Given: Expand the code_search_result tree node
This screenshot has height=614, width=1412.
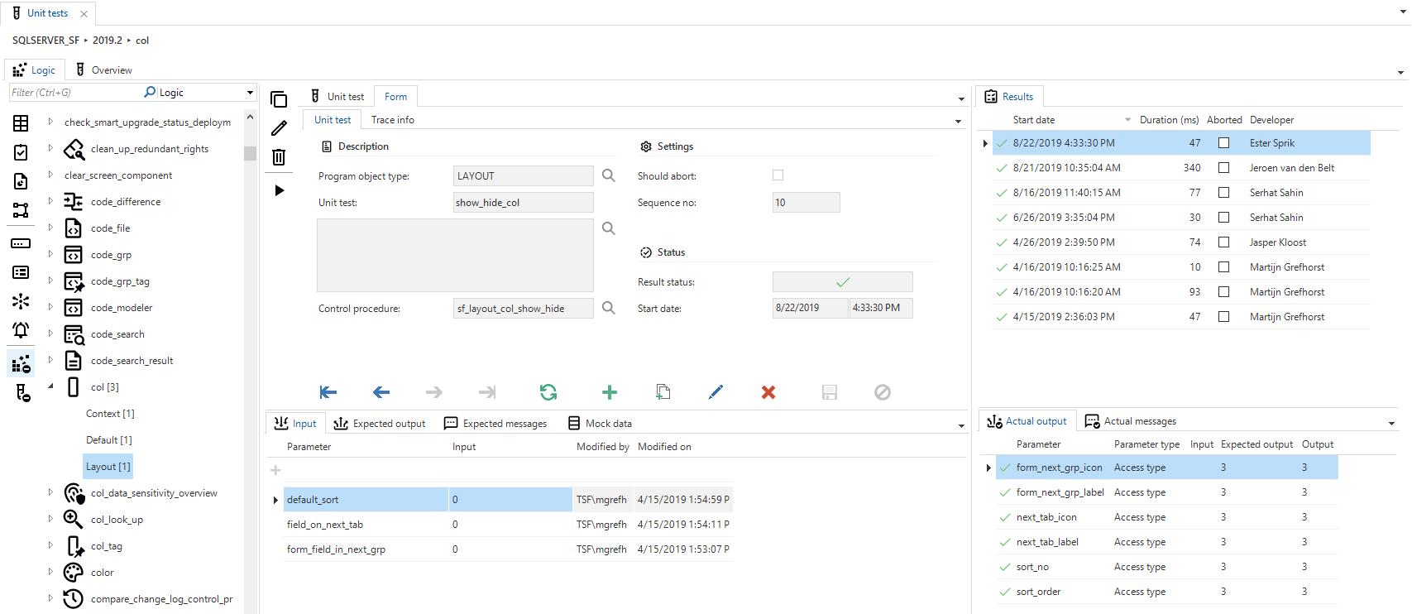Looking at the screenshot, I should (50, 360).
